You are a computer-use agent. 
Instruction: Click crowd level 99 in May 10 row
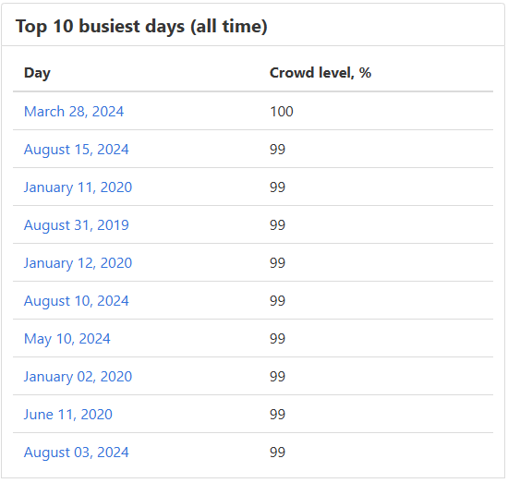pos(278,338)
